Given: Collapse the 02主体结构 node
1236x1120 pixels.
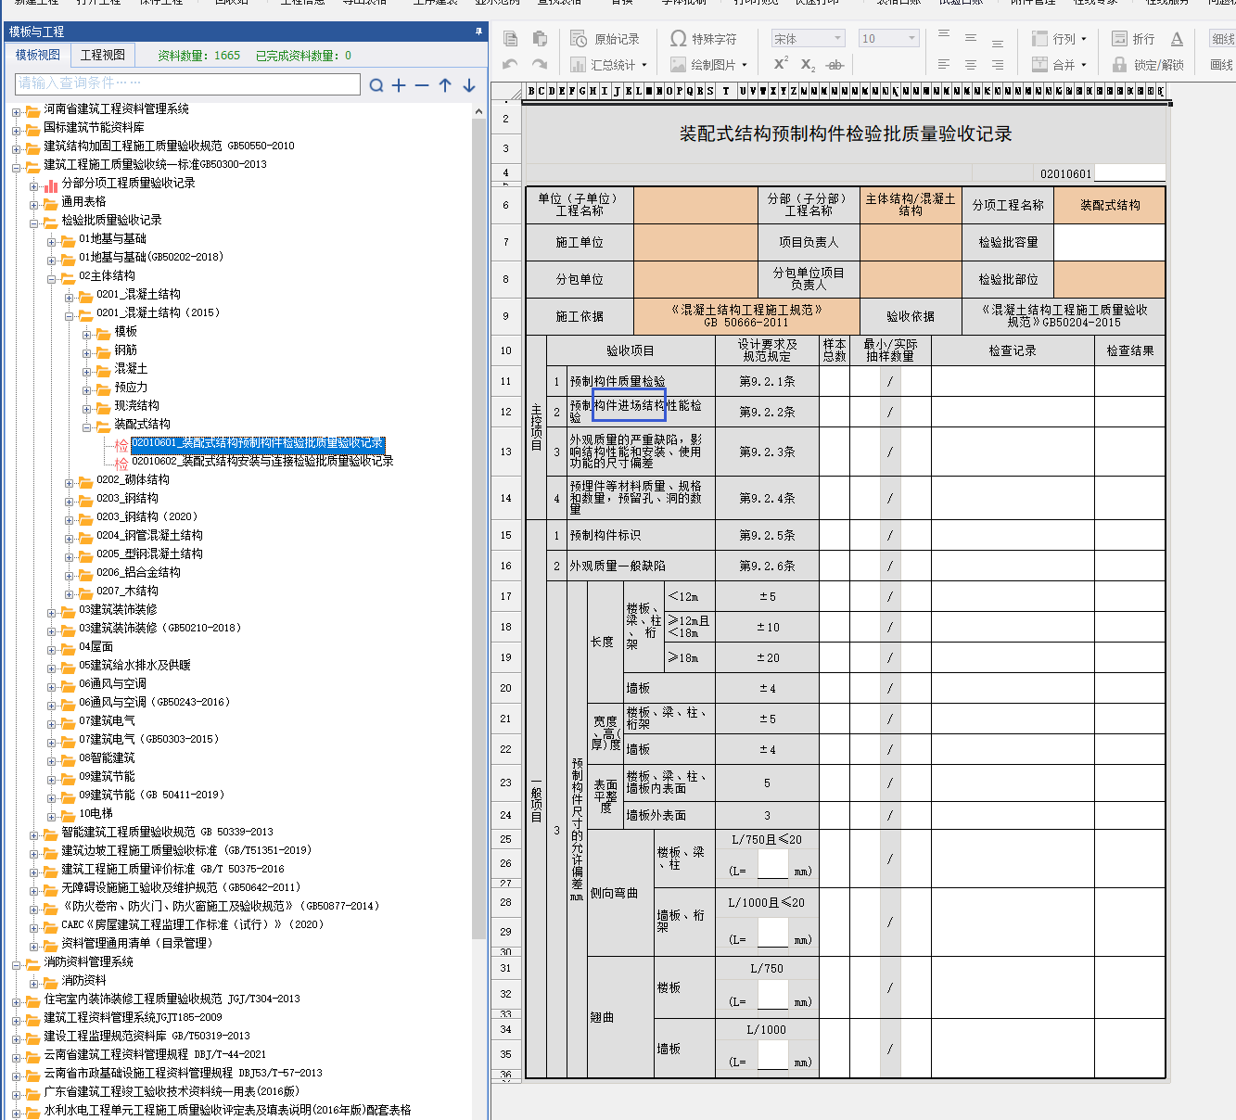Looking at the screenshot, I should [x=52, y=279].
